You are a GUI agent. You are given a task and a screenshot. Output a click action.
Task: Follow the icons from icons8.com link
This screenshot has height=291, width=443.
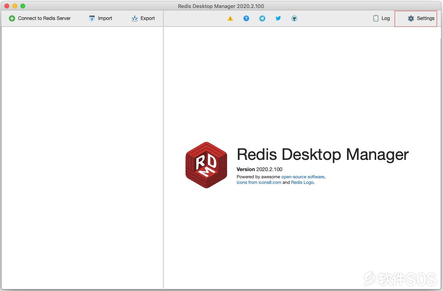click(x=259, y=183)
